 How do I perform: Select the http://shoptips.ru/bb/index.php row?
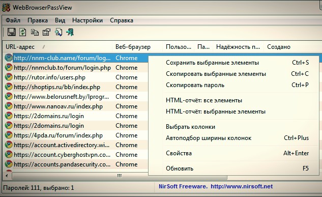(57, 87)
